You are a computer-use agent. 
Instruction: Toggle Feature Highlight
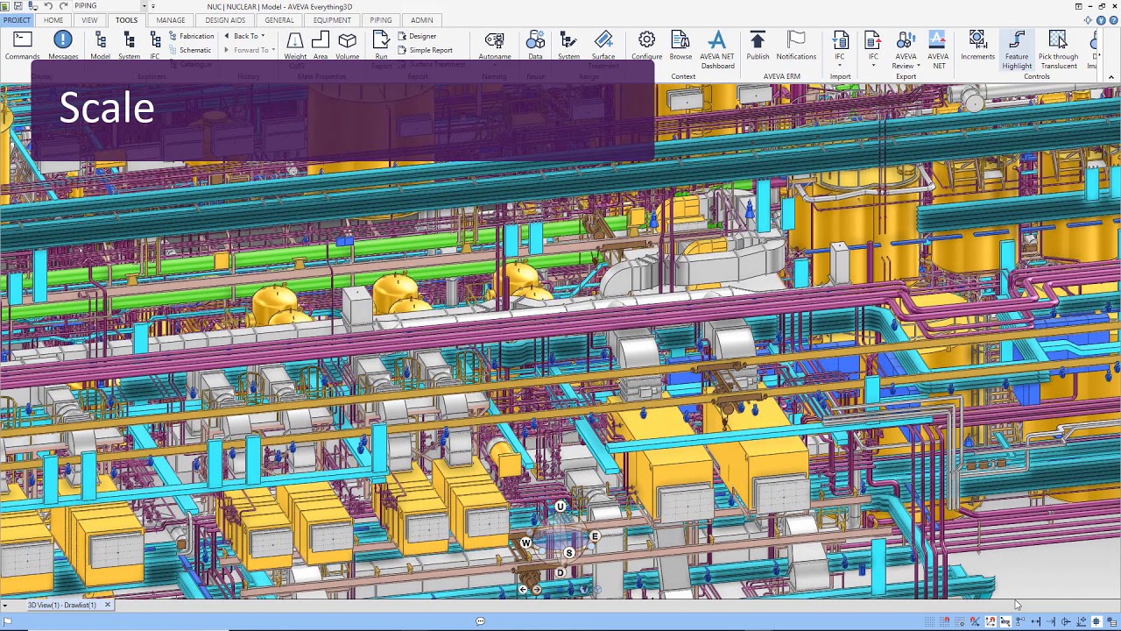[1017, 50]
